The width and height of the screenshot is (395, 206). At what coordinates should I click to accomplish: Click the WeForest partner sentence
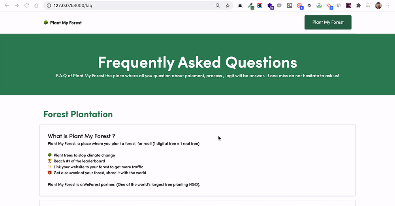coord(124,184)
